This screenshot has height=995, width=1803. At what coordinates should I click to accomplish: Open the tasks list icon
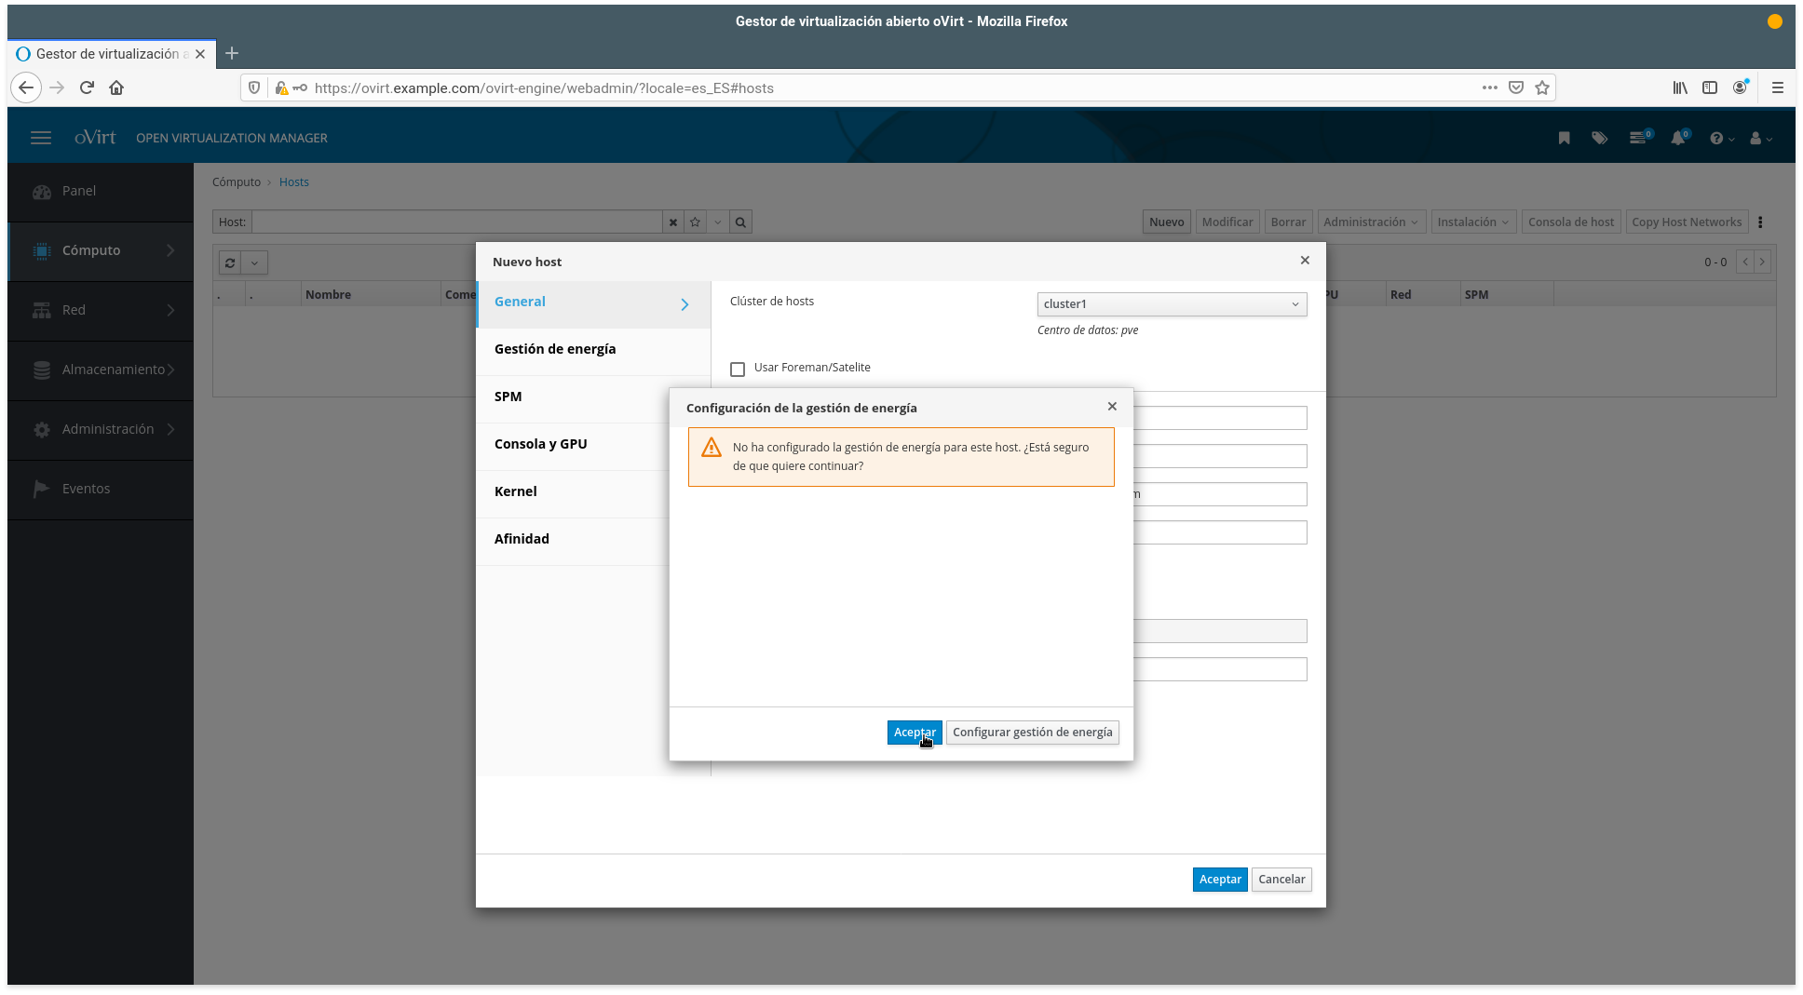coord(1638,138)
